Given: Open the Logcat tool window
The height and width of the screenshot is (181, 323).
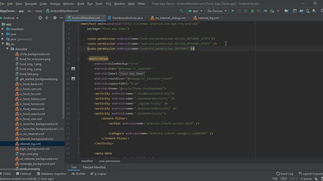Looking at the screenshot, I should tap(98, 174).
